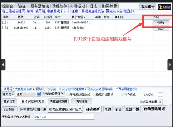Click the 清除缓存 button
173x127 pixels.
click(82, 101)
